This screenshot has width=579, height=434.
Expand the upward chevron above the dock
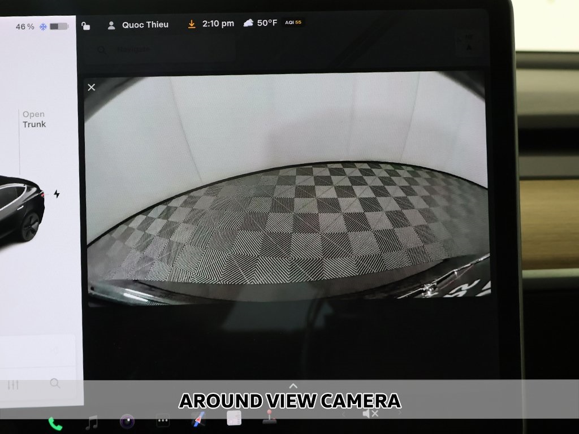292,386
